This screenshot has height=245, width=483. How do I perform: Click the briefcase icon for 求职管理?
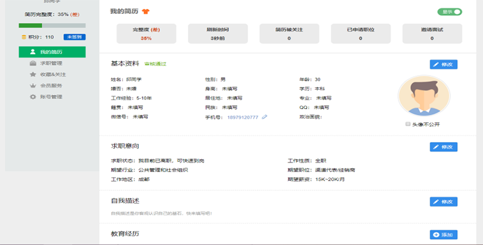(33, 63)
